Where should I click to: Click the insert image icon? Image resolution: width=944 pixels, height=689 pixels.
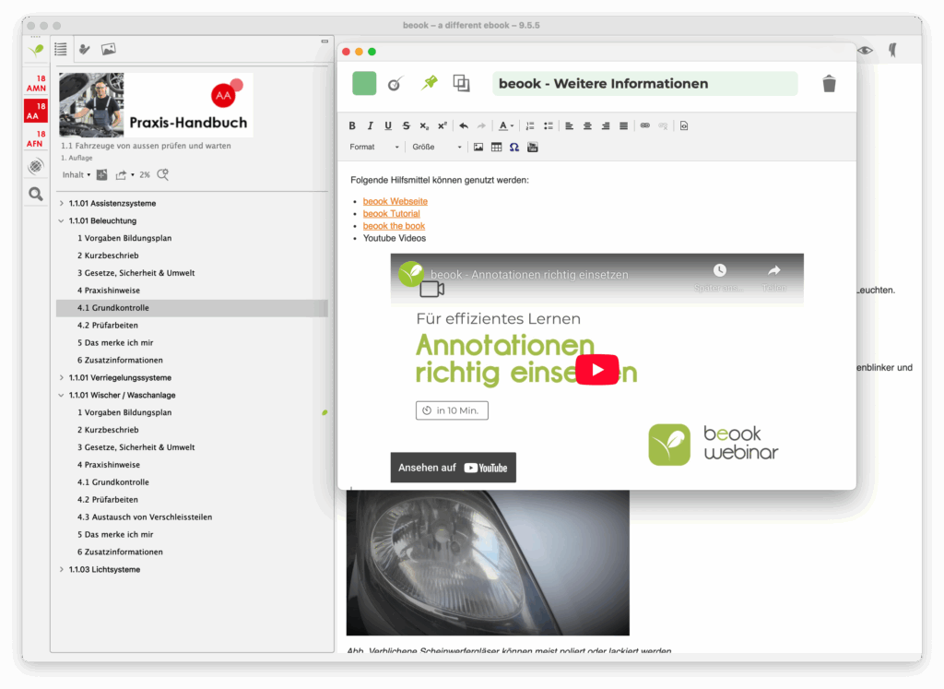[x=478, y=147]
